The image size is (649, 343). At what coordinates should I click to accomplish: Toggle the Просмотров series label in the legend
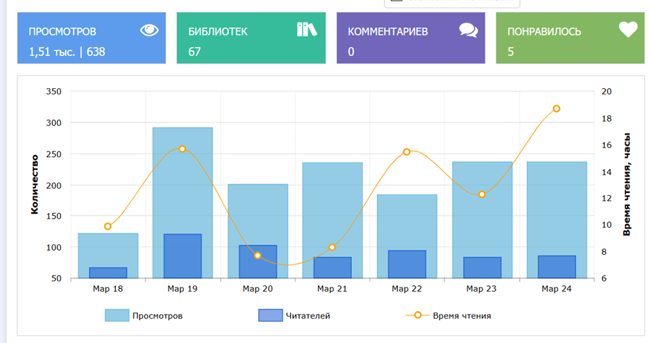click(x=158, y=316)
